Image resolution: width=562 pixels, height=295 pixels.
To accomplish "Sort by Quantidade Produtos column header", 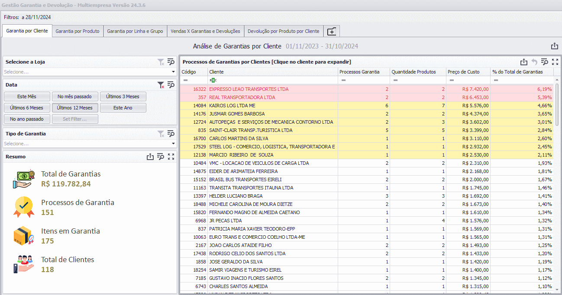I will click(x=418, y=72).
